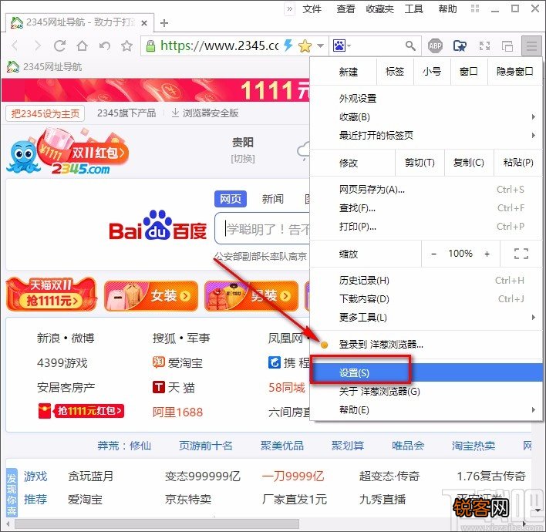Open 历史记录(H)
This screenshot has height=532, width=546.
coord(426,281)
